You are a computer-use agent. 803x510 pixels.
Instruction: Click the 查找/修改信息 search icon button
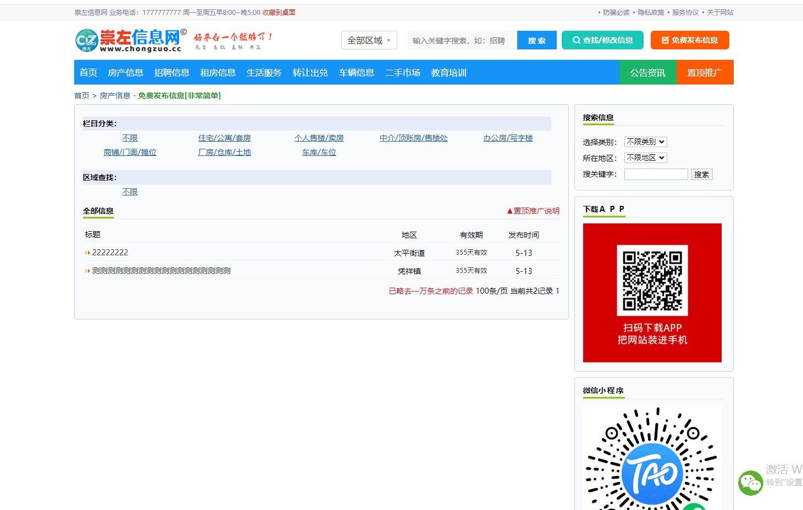[602, 40]
